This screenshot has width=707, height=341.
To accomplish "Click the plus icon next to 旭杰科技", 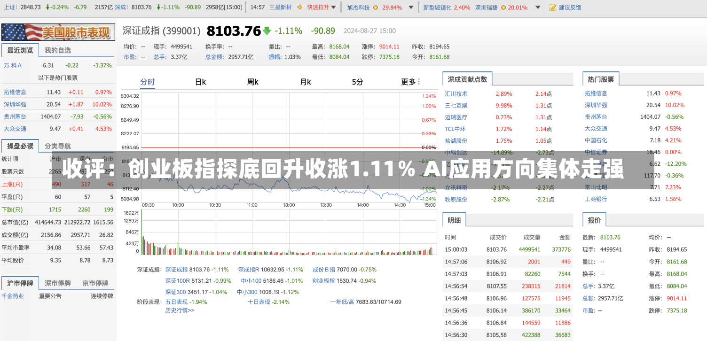I will 377,8.
